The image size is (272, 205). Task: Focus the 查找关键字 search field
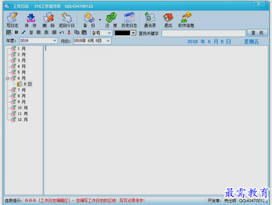tap(204, 33)
